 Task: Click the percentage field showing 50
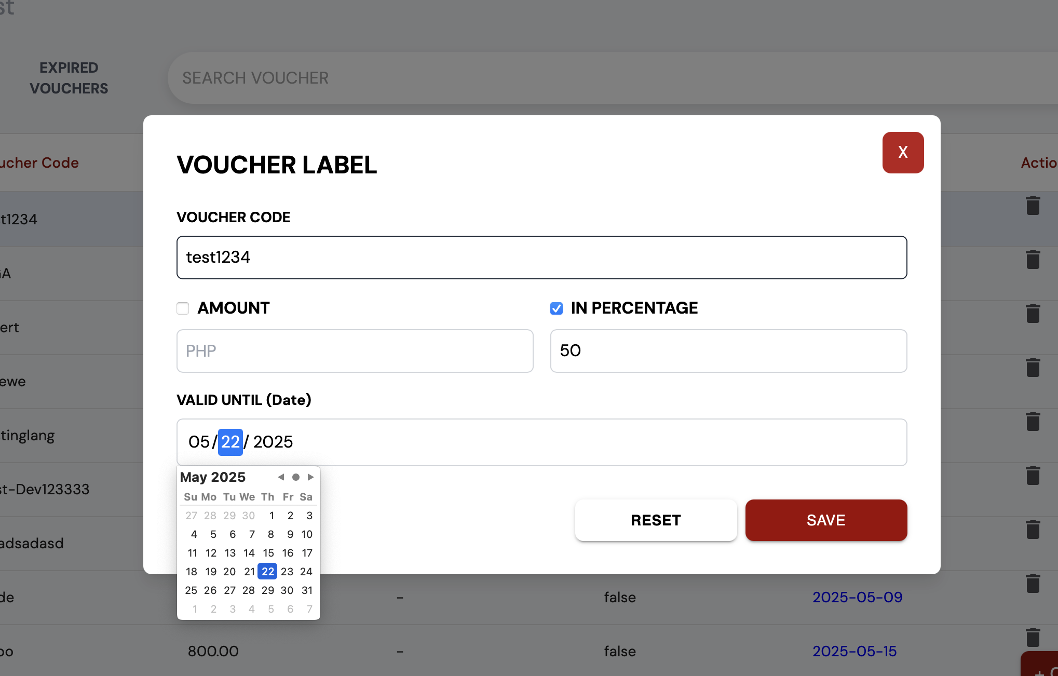click(x=728, y=351)
